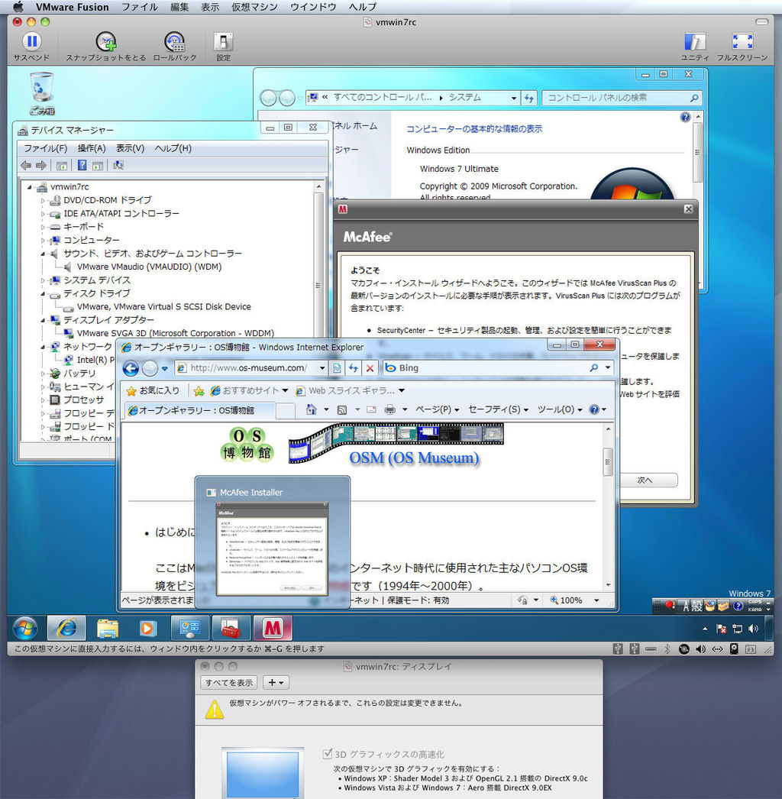This screenshot has width=782, height=799.
Task: Select the McAfee red M taskbar icon
Action: 273,628
